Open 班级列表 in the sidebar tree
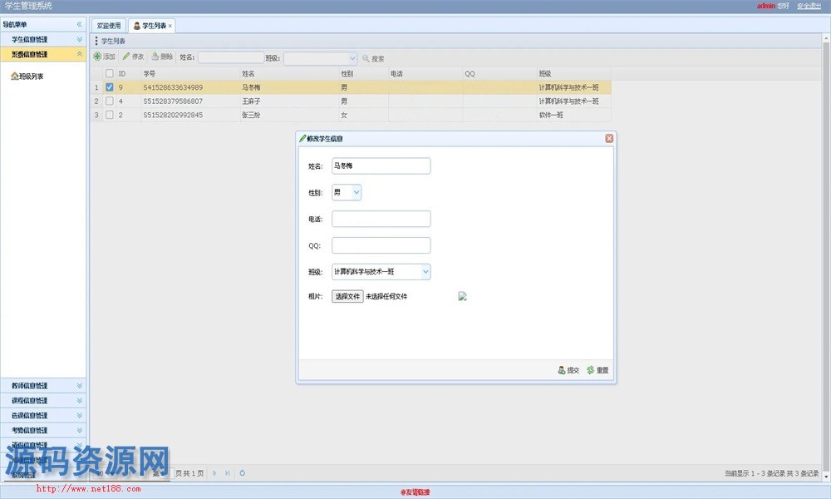This screenshot has width=831, height=499. 32,77
